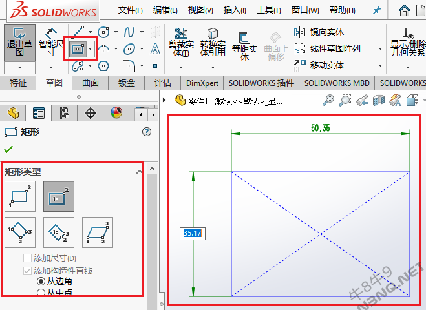The height and width of the screenshot is (310, 426).
Task: Click Offset Entities (等距实体) tool
Action: coord(244,46)
